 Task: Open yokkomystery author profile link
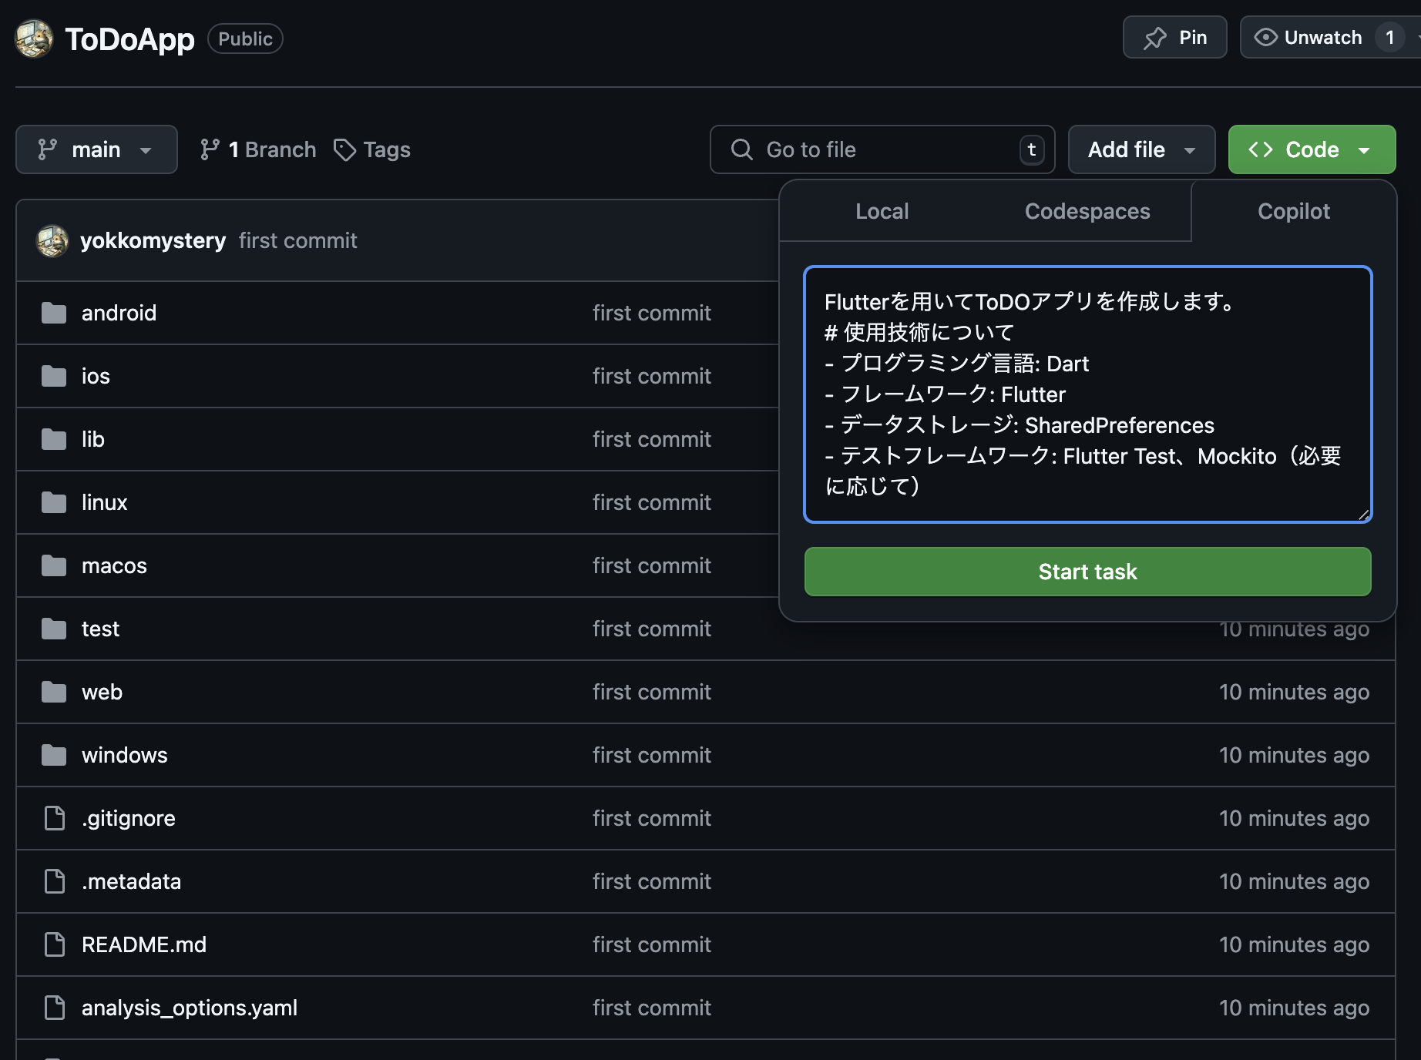point(153,240)
